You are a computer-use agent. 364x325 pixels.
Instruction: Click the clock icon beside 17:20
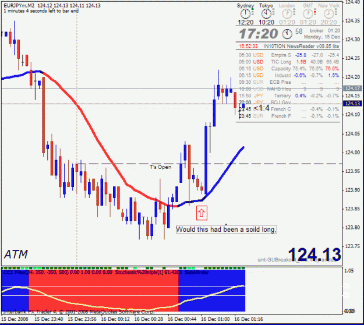point(287,34)
